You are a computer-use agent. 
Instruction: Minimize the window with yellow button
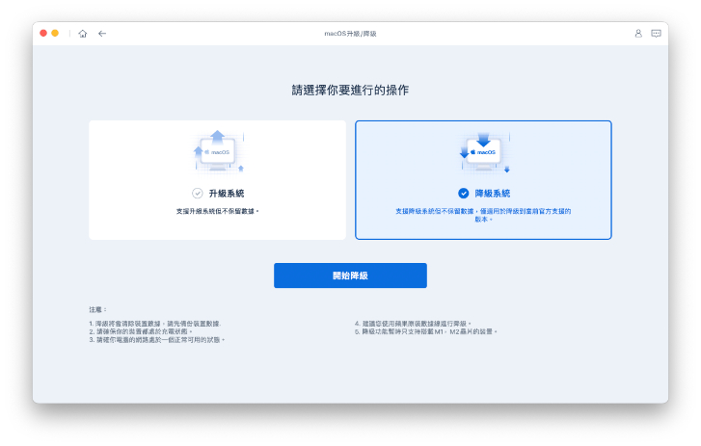pos(55,33)
